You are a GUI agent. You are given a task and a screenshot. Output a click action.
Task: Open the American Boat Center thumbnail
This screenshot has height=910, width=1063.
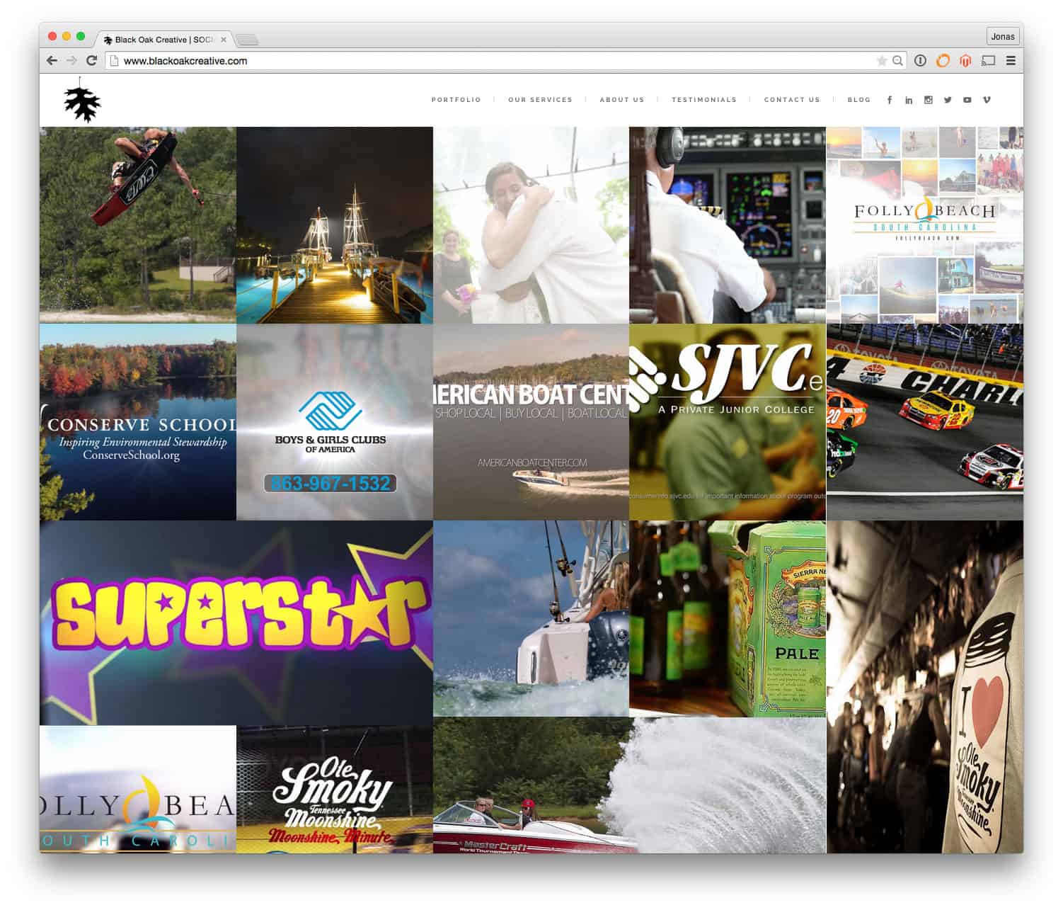[531, 422]
